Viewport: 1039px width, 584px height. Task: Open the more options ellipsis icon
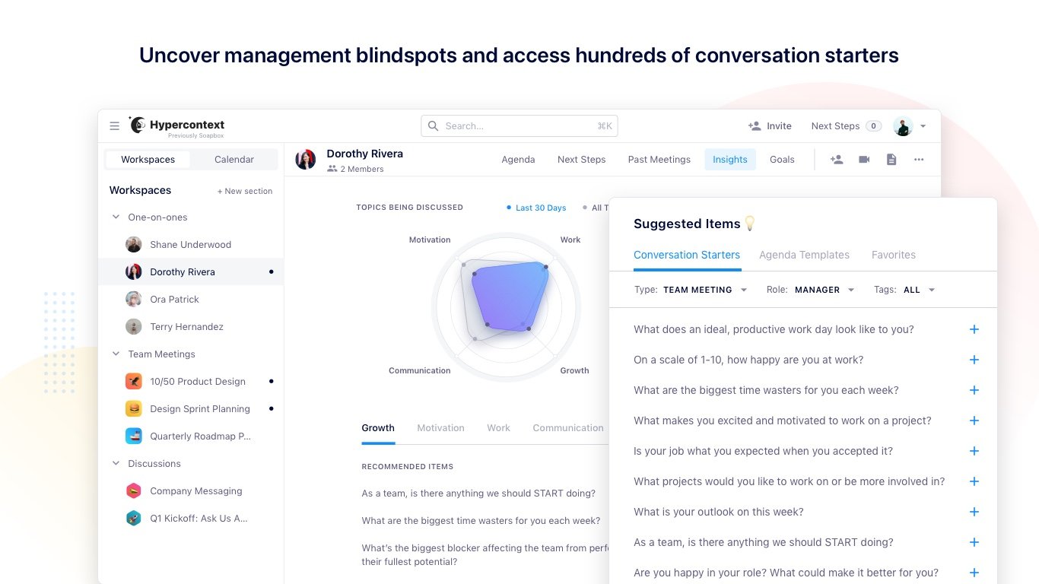(919, 160)
